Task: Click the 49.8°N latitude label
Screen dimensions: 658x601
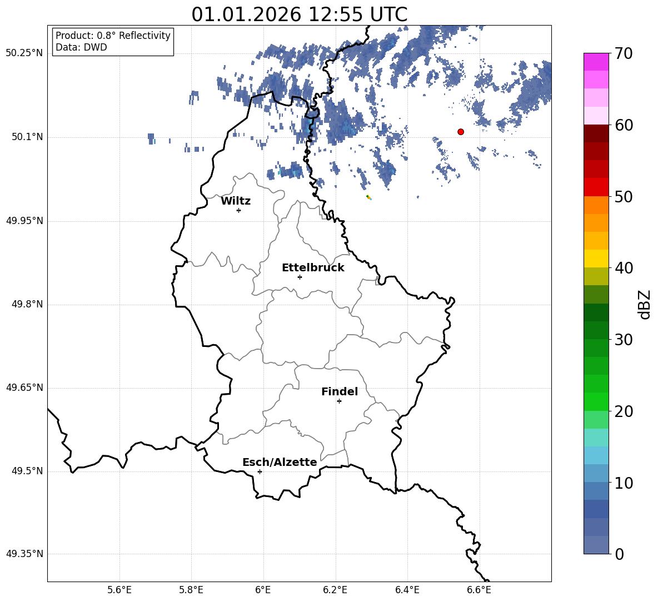Action: click(x=28, y=304)
